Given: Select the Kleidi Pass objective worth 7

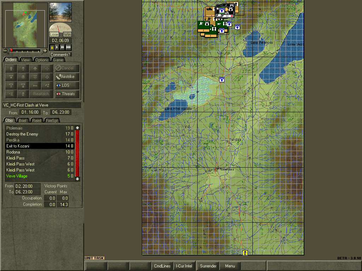Looking at the screenshot, I should pos(40,158).
